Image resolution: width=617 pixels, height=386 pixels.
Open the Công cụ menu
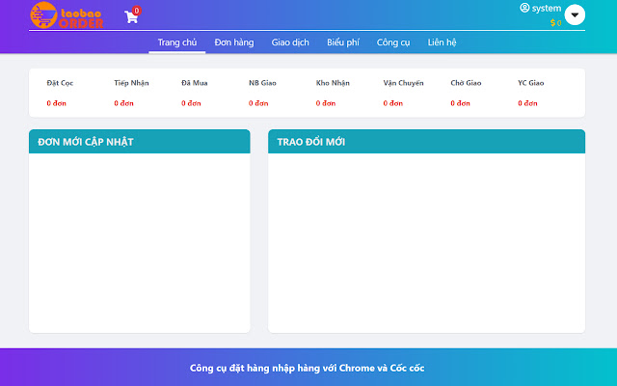click(393, 42)
